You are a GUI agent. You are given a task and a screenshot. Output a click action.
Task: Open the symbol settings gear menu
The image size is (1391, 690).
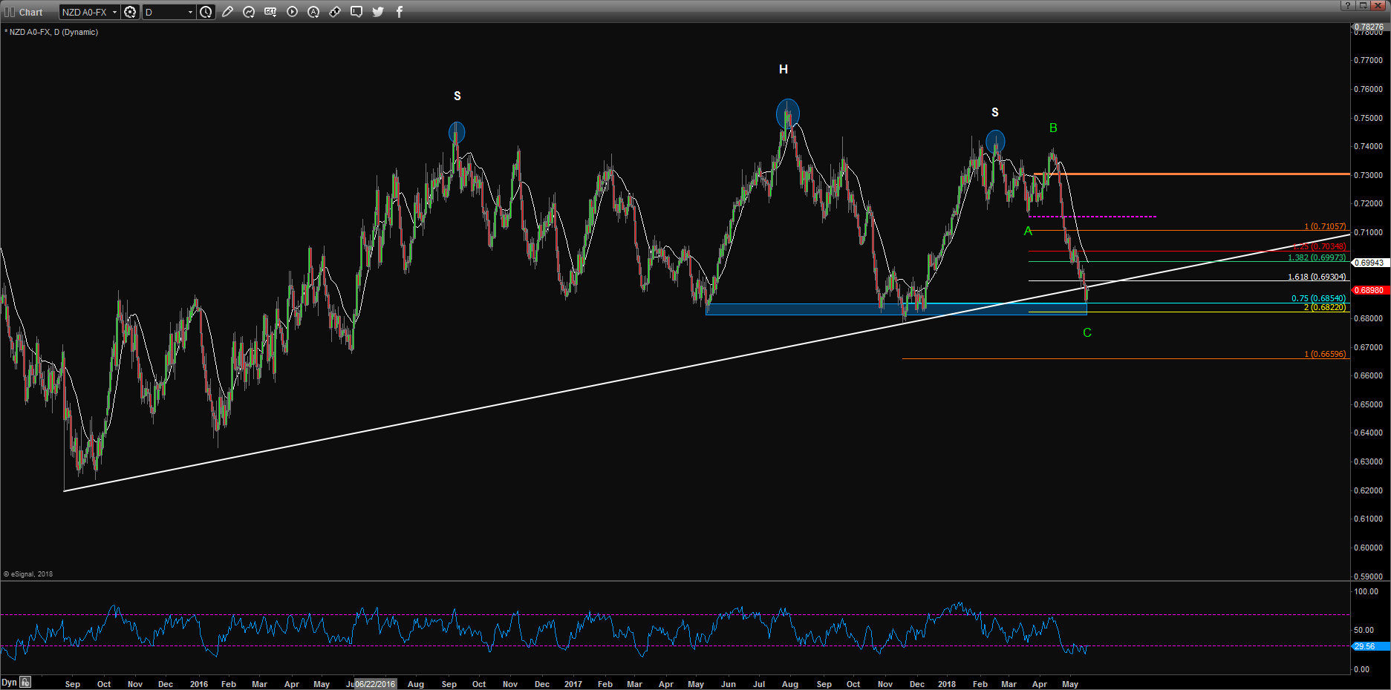click(130, 12)
